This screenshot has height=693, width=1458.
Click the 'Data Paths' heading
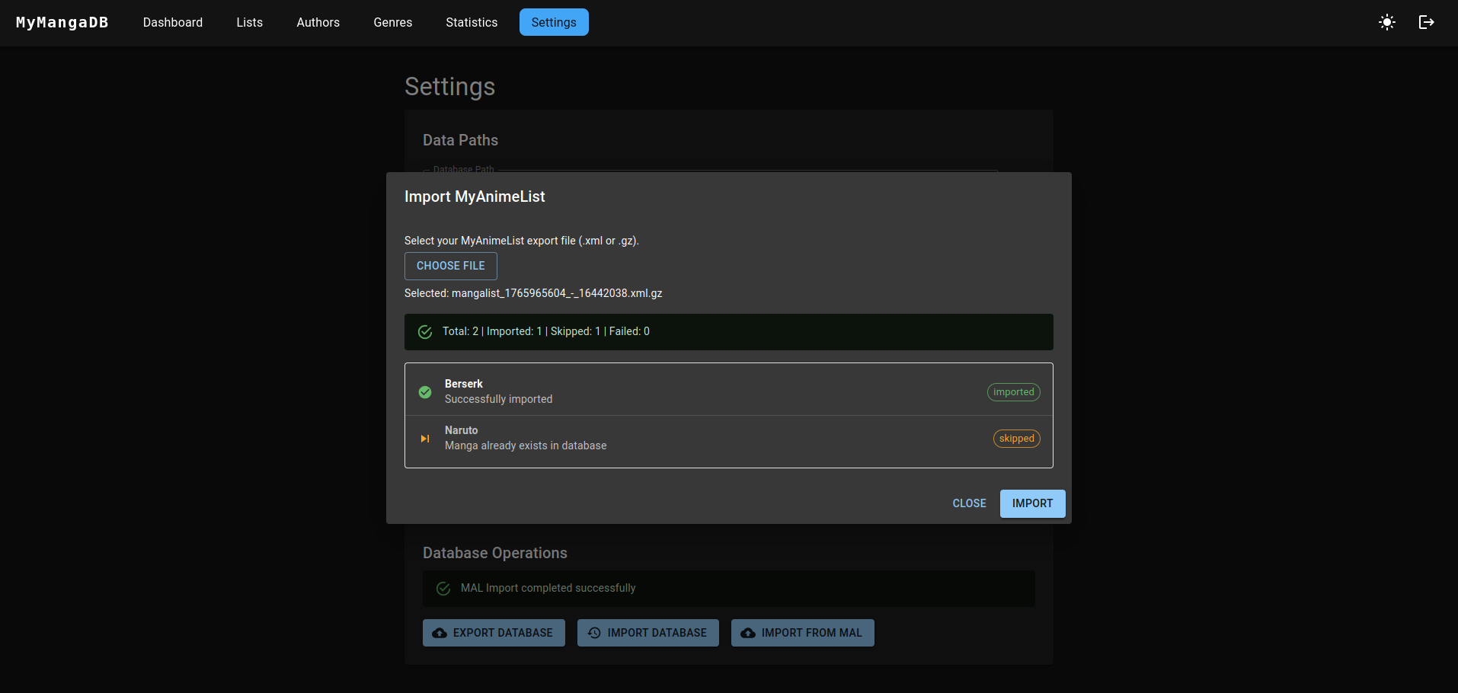click(x=460, y=140)
